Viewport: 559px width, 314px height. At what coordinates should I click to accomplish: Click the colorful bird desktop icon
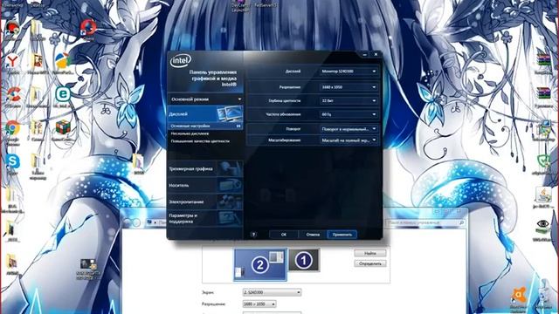pyautogui.click(x=63, y=60)
